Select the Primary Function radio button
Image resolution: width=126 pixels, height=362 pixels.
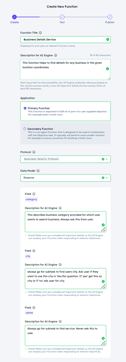pyautogui.click(x=25, y=108)
